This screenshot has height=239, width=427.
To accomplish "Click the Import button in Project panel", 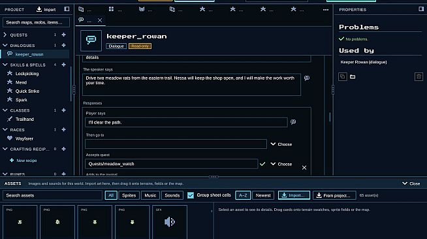I will 46,10.
